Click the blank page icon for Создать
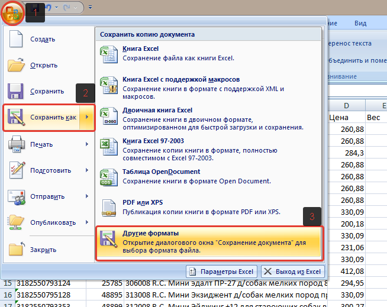The width and height of the screenshot is (387, 307). [16, 39]
